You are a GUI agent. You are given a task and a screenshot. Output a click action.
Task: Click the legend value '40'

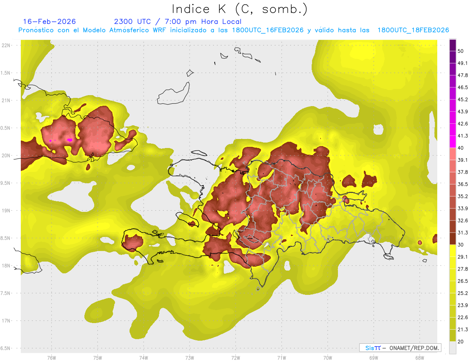[x=461, y=148]
